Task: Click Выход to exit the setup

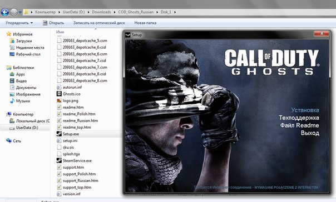Action: coord(310,133)
